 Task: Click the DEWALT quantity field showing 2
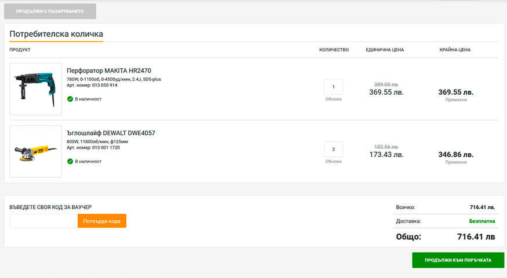coord(333,149)
